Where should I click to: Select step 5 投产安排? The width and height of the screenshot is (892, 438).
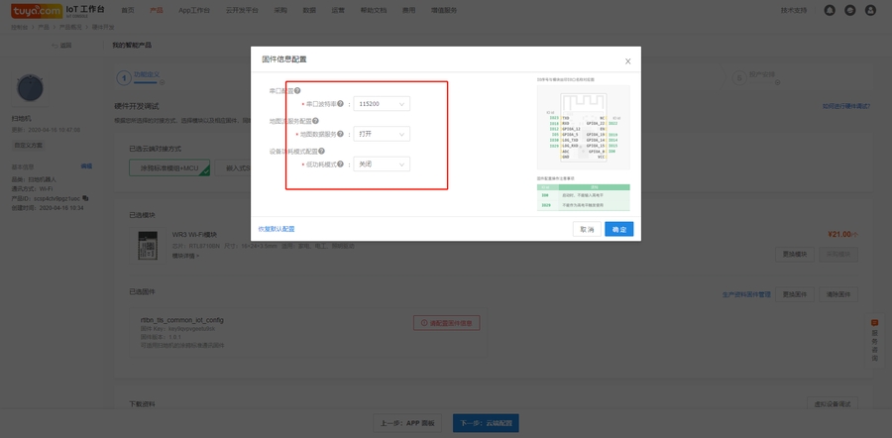pos(756,76)
